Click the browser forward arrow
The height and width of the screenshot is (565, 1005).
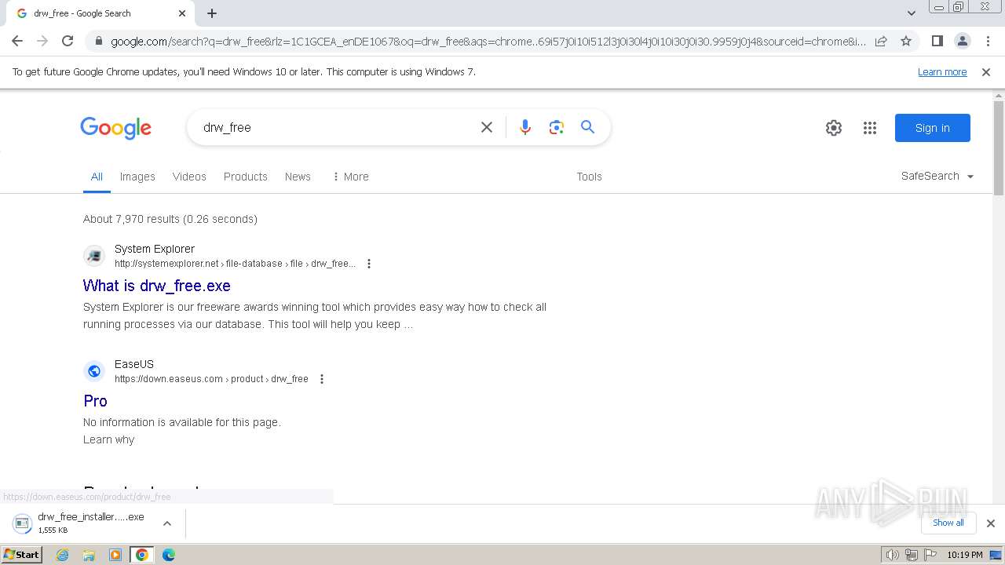coord(42,41)
